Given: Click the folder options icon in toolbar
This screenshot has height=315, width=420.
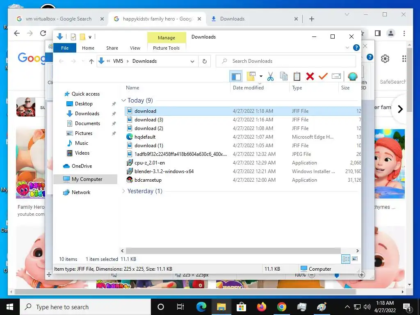Looking at the screenshot, I should [x=251, y=76].
